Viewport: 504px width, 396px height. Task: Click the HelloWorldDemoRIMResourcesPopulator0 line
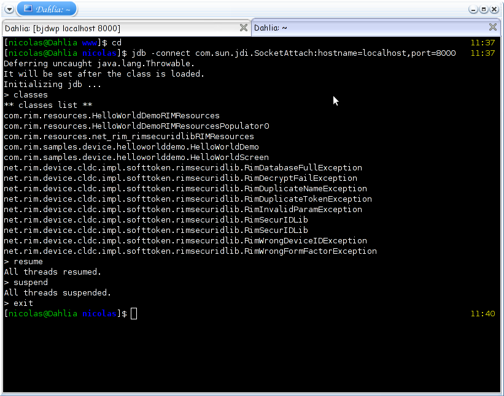click(x=136, y=126)
